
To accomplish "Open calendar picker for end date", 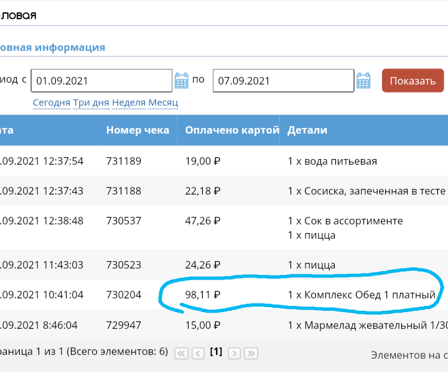I will (x=363, y=80).
